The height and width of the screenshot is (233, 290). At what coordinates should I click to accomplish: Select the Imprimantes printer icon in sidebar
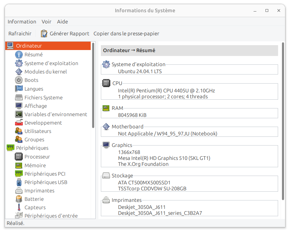coord(19,191)
